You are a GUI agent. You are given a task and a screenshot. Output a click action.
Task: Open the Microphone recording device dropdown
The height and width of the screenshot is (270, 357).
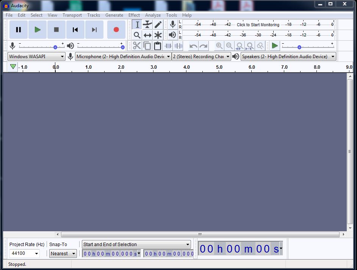coord(123,56)
